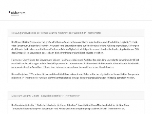This screenshot has height=114, width=152.
Task: Click the Didactum wordmark in header
Action: (18, 12)
